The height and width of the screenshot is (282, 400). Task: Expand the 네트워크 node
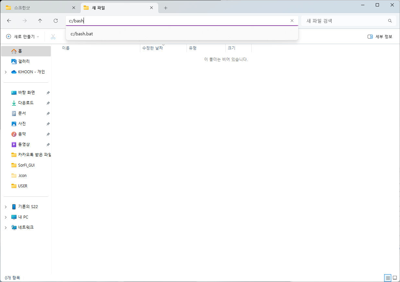click(x=6, y=228)
